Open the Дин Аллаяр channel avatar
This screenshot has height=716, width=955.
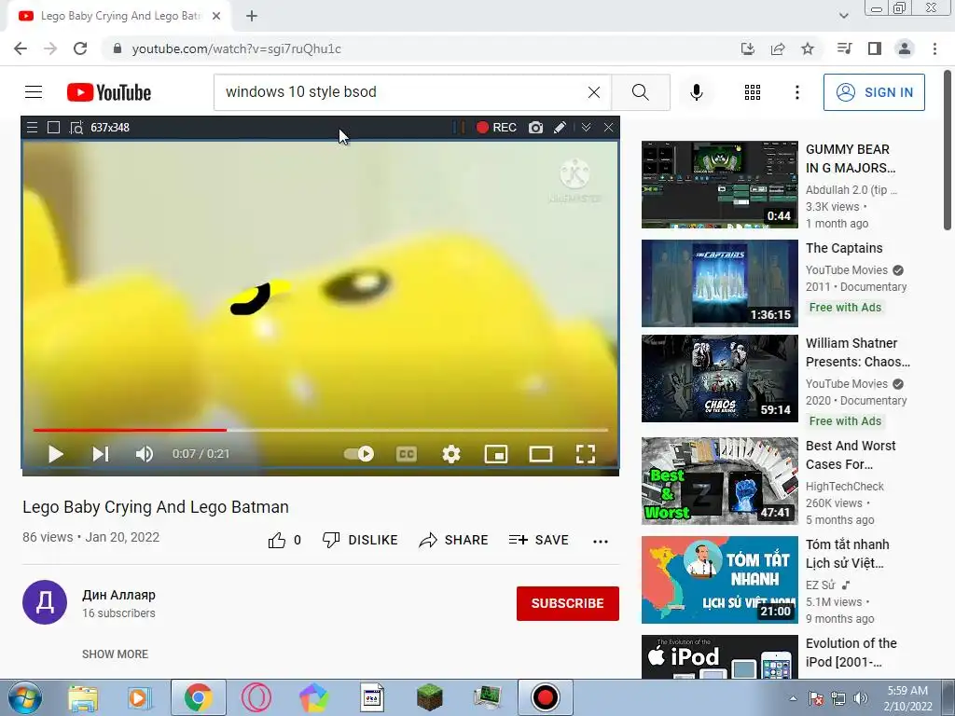pyautogui.click(x=45, y=602)
